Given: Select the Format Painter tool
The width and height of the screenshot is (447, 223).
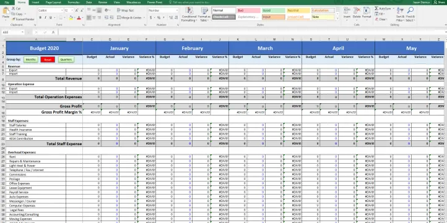Looking at the screenshot, I should (x=23, y=19).
